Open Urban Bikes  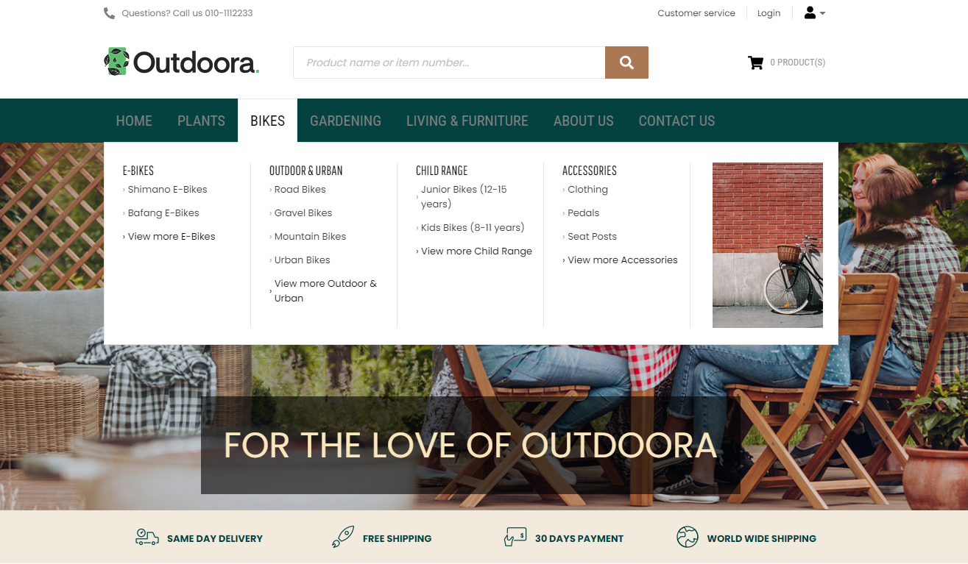(303, 260)
